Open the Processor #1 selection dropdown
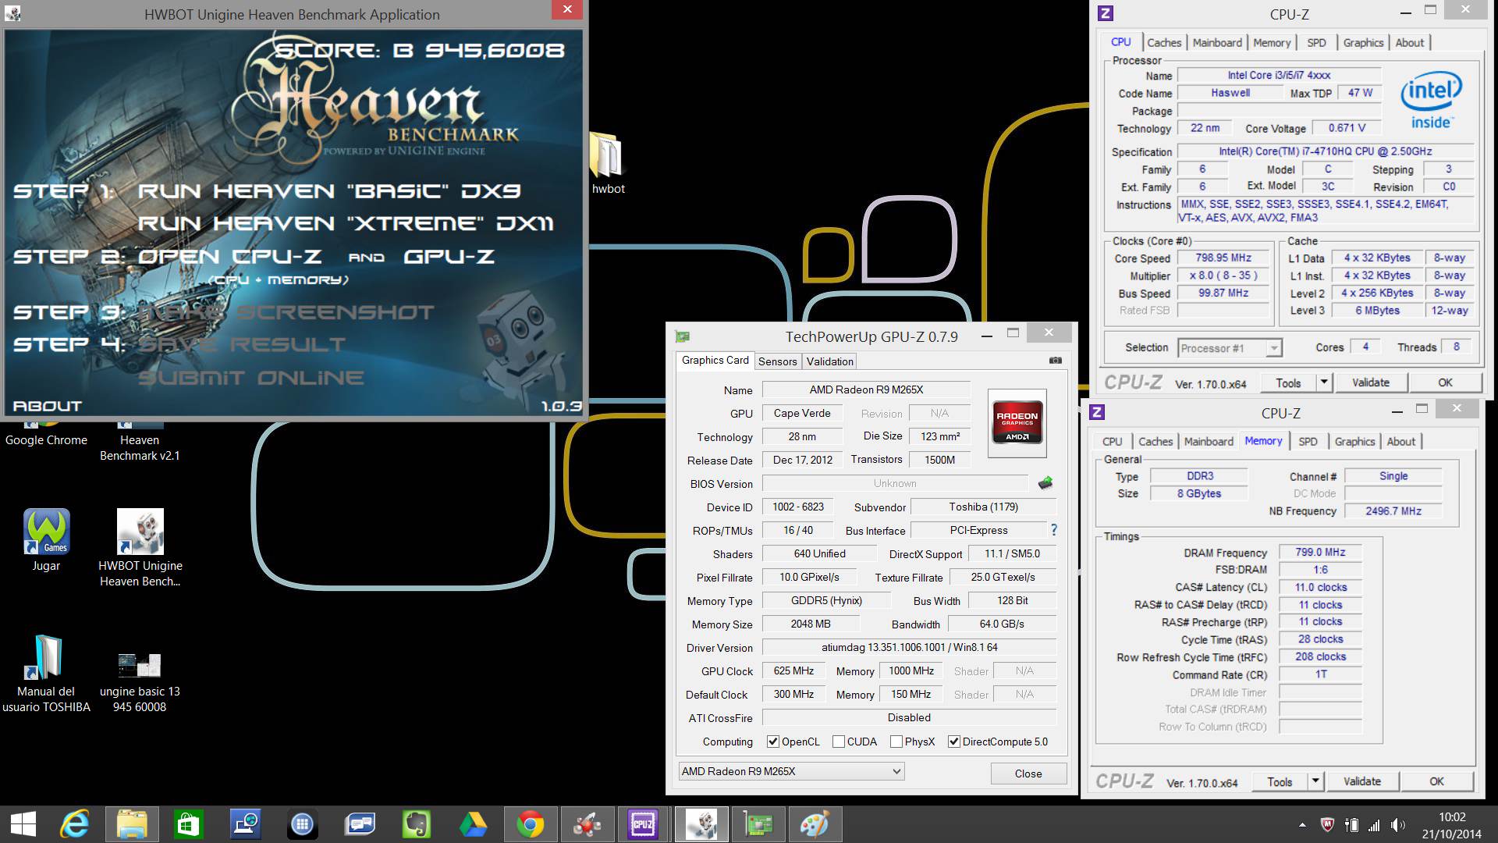1498x843 pixels. [x=1230, y=348]
